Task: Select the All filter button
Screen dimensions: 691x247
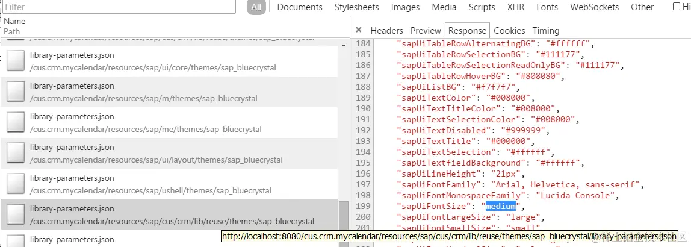Action: [256, 7]
